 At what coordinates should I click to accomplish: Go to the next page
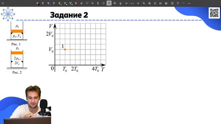[x=138, y=3]
